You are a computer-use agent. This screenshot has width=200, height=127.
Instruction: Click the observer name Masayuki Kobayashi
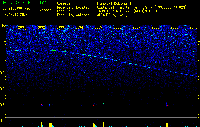(114, 3)
